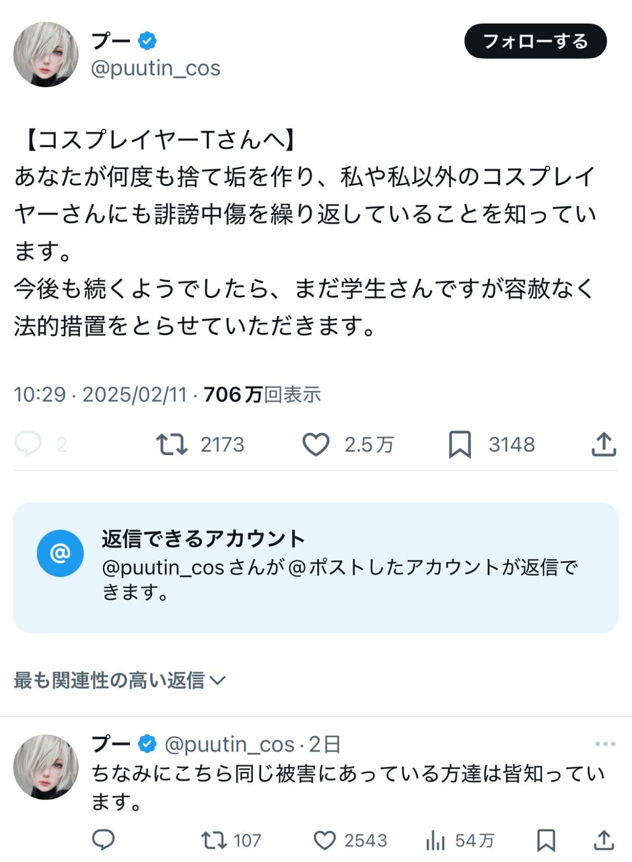Click the フォローする button
The height and width of the screenshot is (862, 632).
(536, 41)
